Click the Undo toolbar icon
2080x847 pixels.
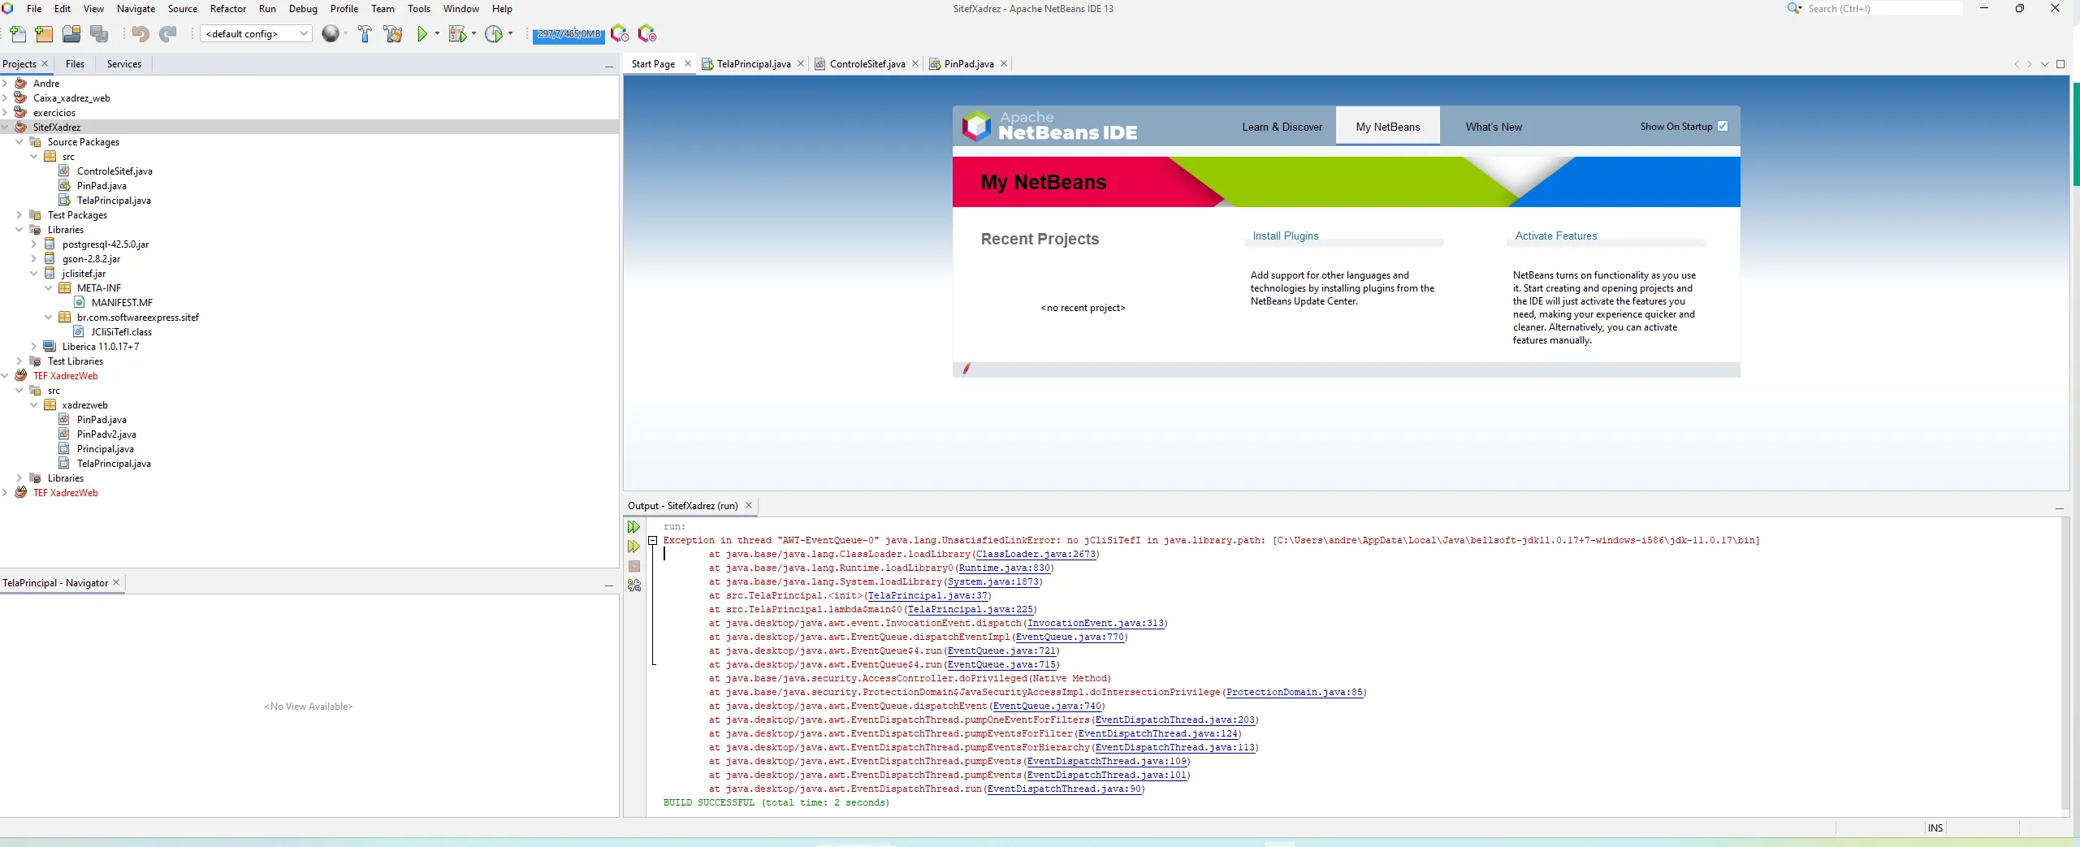click(141, 34)
